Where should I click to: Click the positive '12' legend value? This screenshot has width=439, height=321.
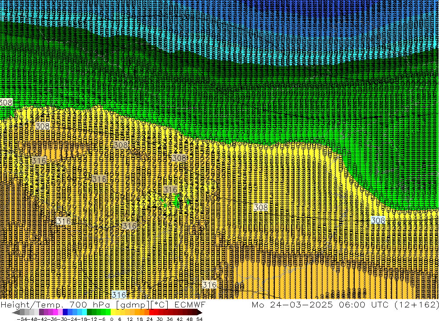click(x=130, y=319)
